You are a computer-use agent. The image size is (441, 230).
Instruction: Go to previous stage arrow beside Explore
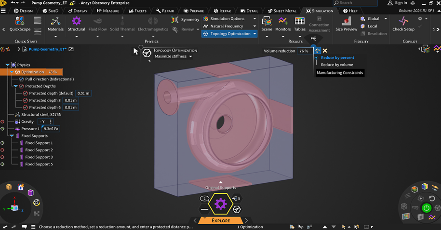point(195,220)
